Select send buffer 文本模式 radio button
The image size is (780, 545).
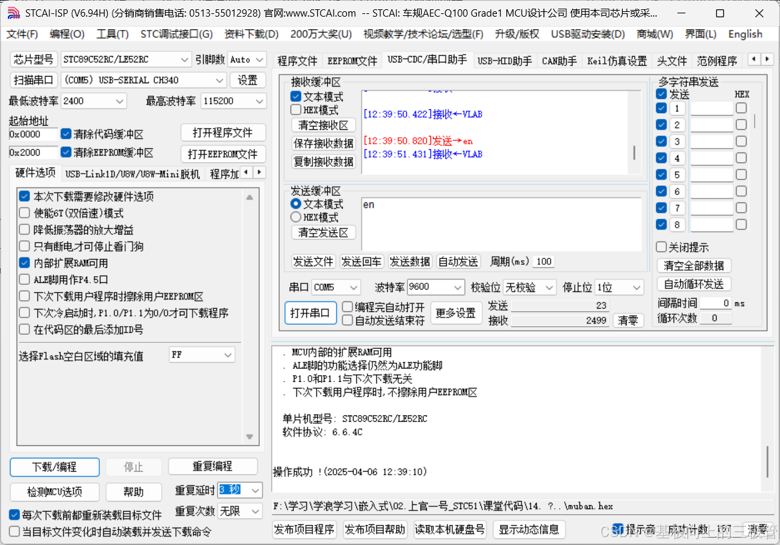296,204
